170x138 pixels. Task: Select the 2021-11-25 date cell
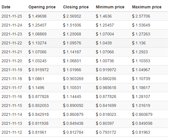pyautogui.click(x=12, y=16)
